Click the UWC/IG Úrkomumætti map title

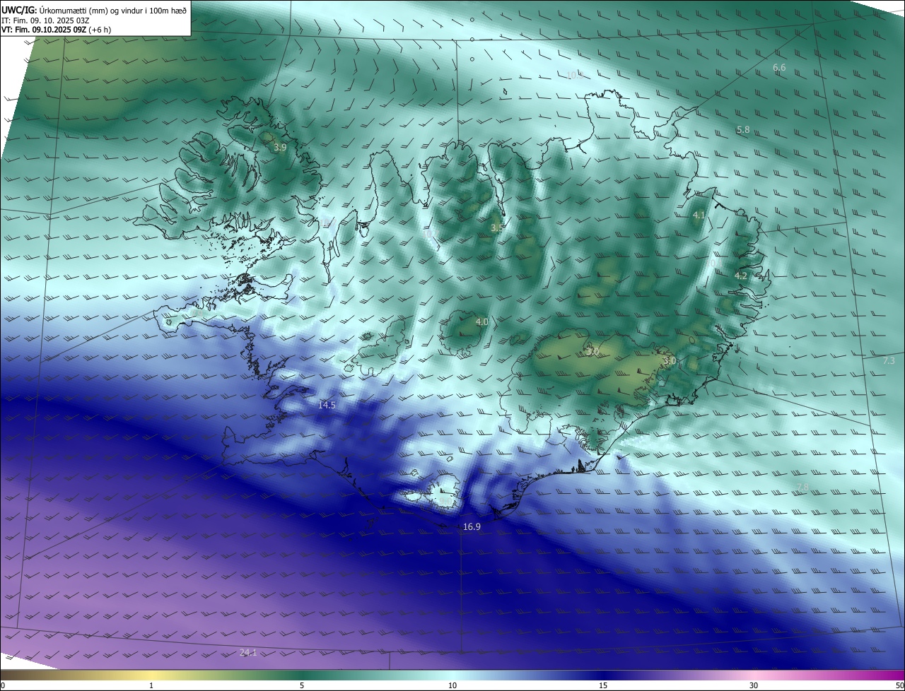click(95, 9)
